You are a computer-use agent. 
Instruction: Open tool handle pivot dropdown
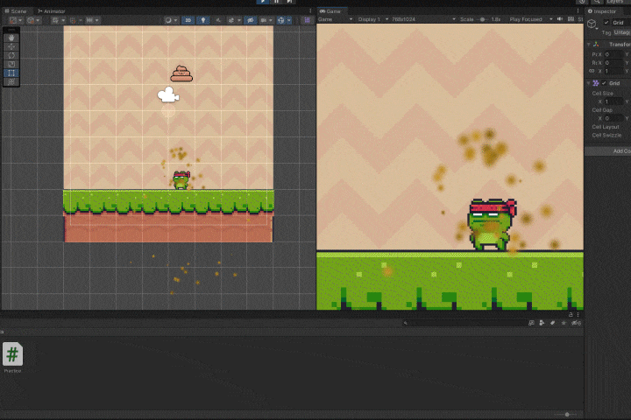(15, 20)
